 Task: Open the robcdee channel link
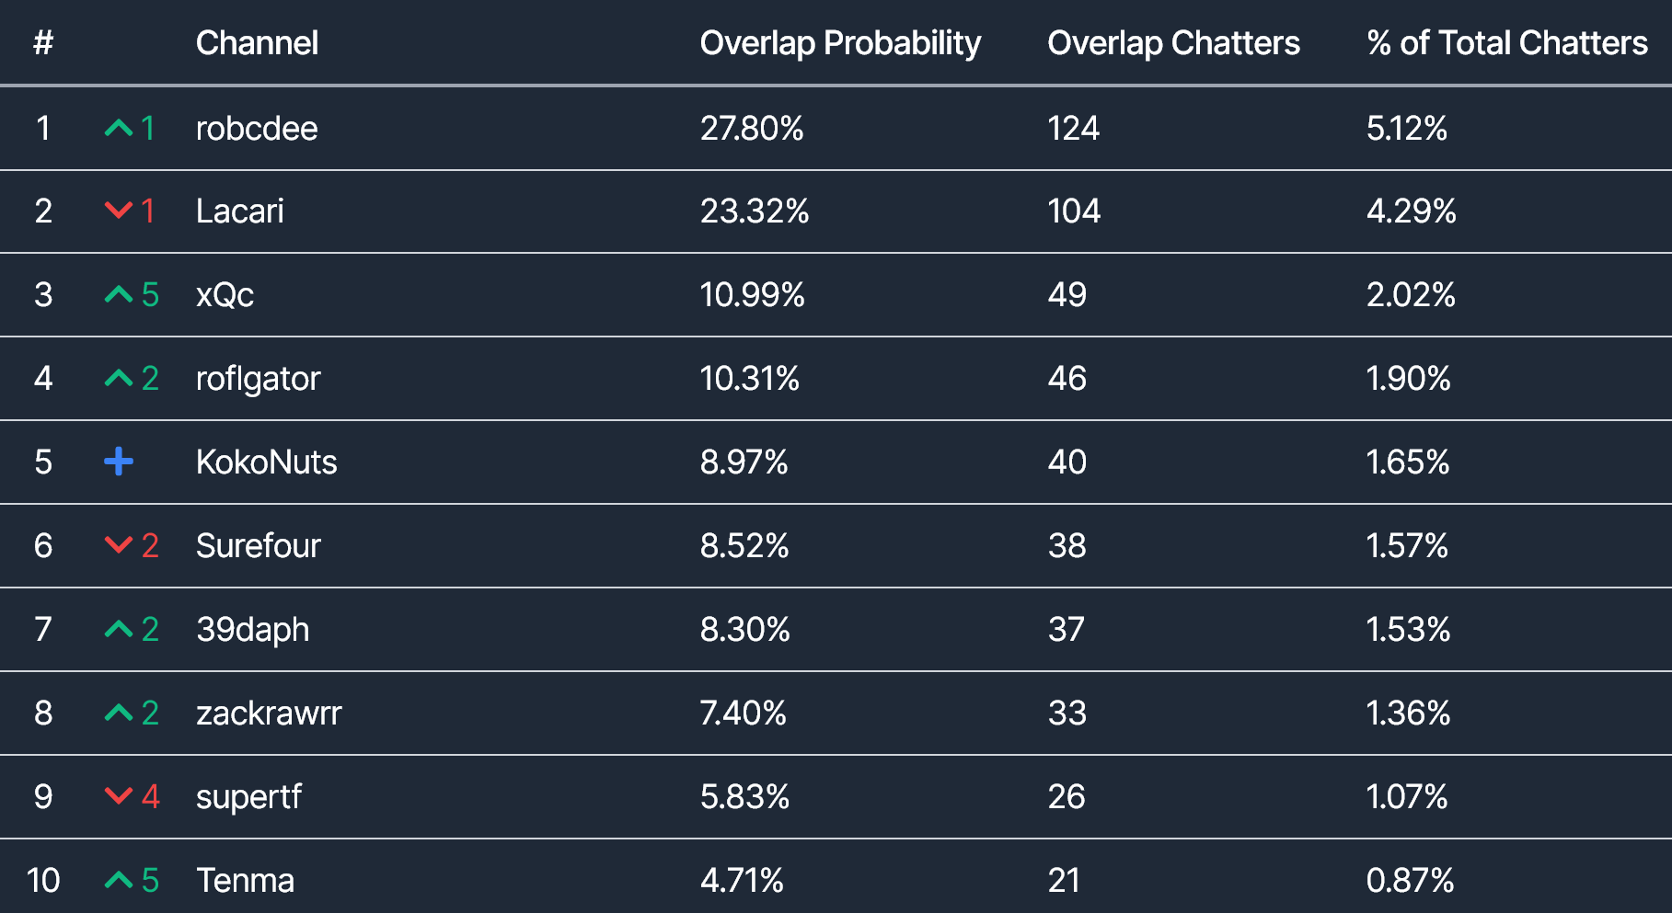(257, 129)
